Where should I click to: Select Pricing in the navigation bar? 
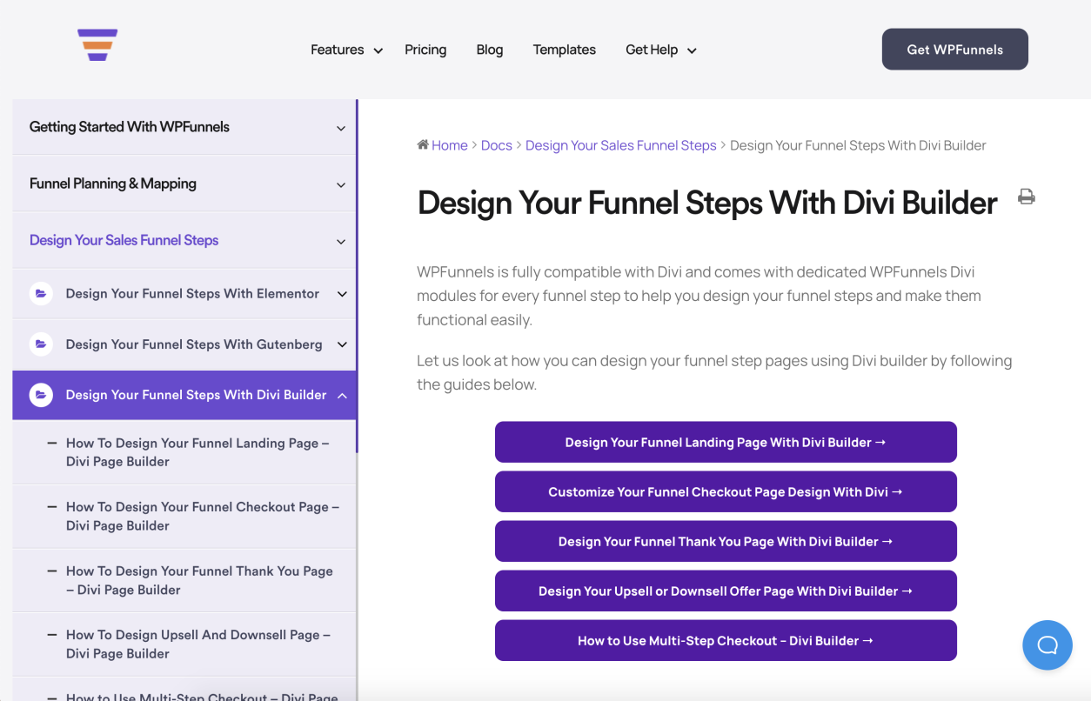pos(425,50)
